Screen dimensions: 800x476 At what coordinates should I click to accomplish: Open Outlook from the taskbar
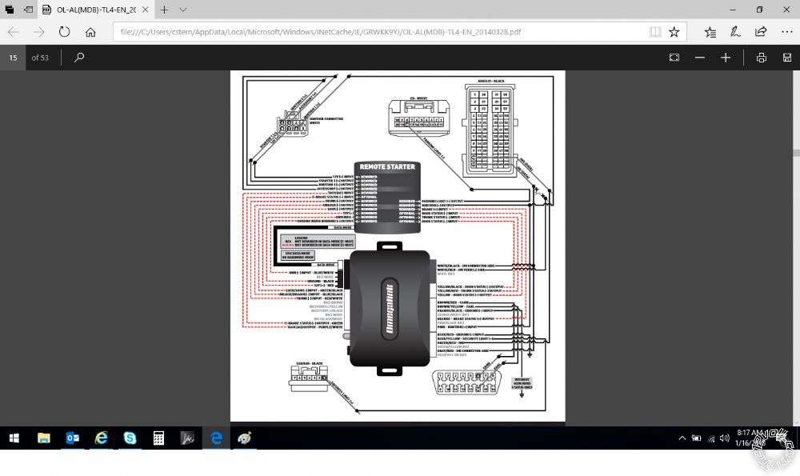point(73,438)
